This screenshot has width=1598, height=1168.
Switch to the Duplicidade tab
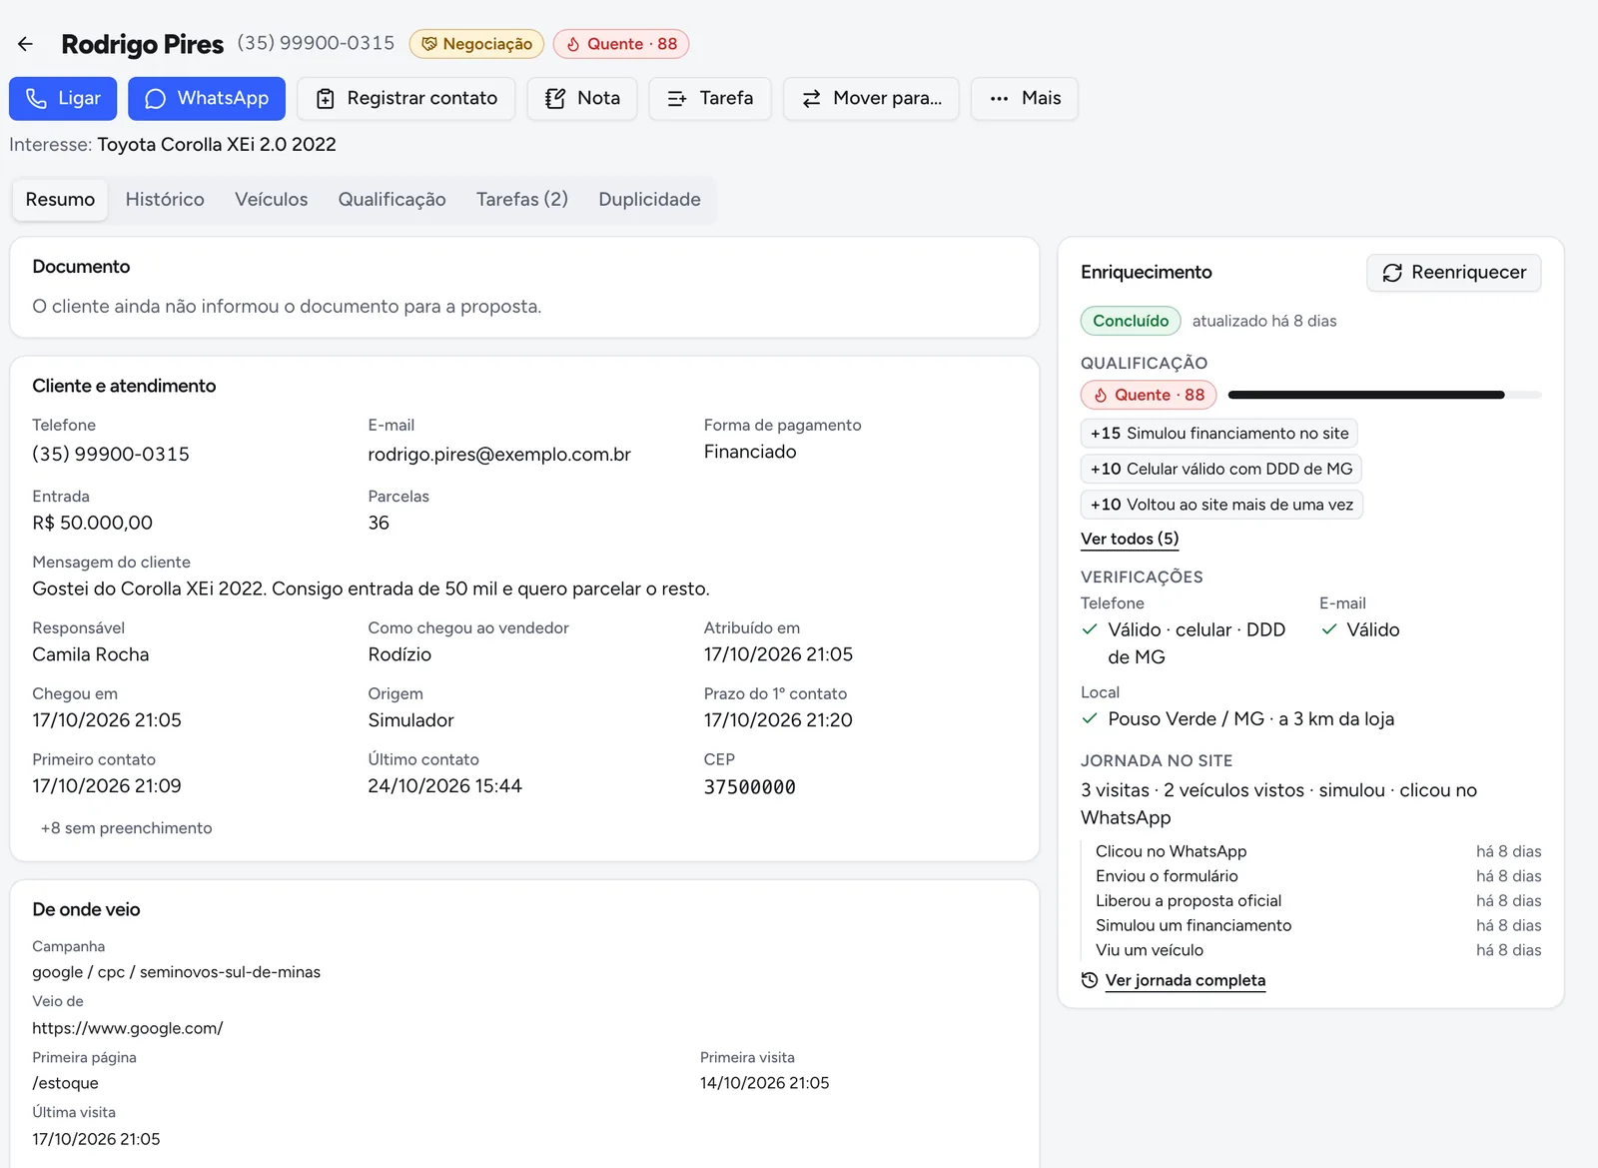[650, 200]
